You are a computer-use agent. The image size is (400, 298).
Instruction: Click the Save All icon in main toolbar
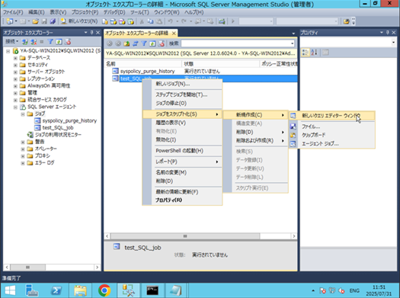[53, 21]
